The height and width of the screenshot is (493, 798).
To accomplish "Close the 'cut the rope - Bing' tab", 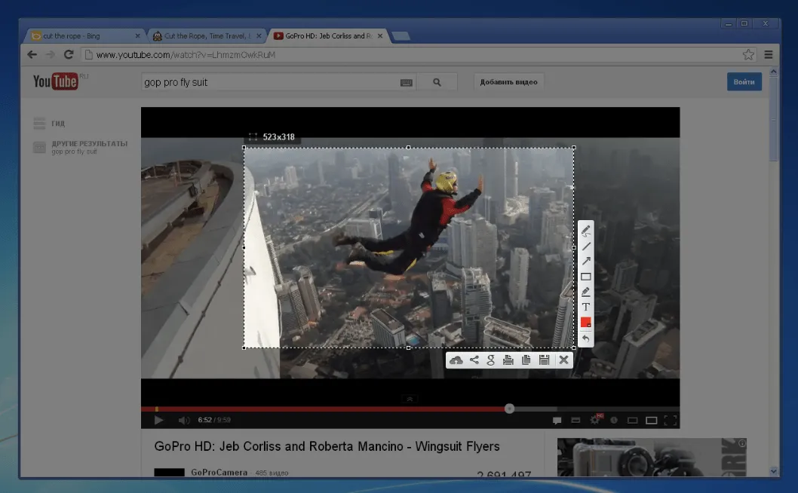I will pyautogui.click(x=137, y=36).
